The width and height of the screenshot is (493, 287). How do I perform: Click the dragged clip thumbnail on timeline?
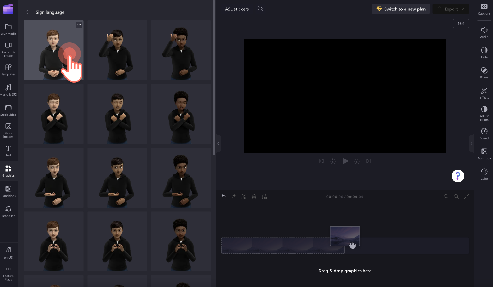click(x=345, y=236)
